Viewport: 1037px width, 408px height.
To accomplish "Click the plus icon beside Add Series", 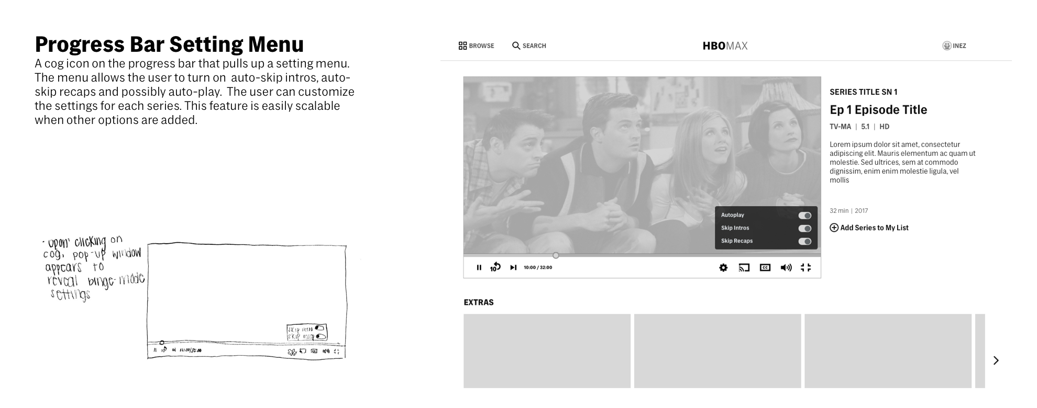I will click(834, 228).
